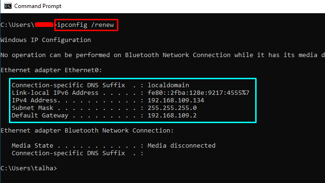
Task: Click the Subnet Mask label text
Action: 33,108
